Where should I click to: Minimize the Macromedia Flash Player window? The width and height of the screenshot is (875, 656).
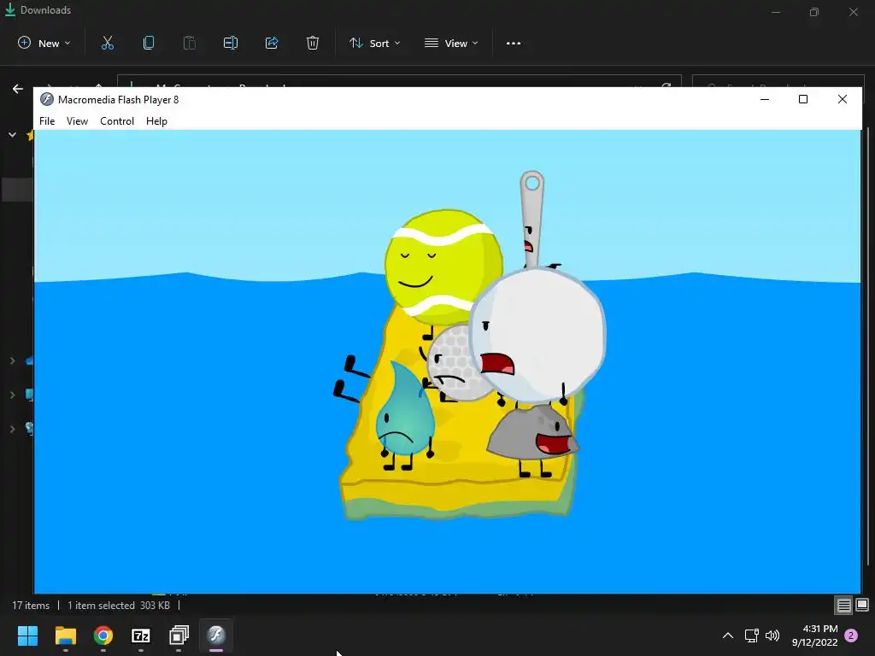pos(765,99)
